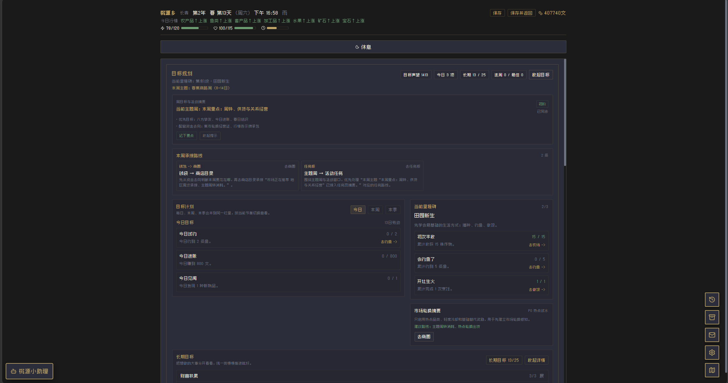Switch goal plan to 本季 tab
The image size is (728, 383).
(x=392, y=210)
